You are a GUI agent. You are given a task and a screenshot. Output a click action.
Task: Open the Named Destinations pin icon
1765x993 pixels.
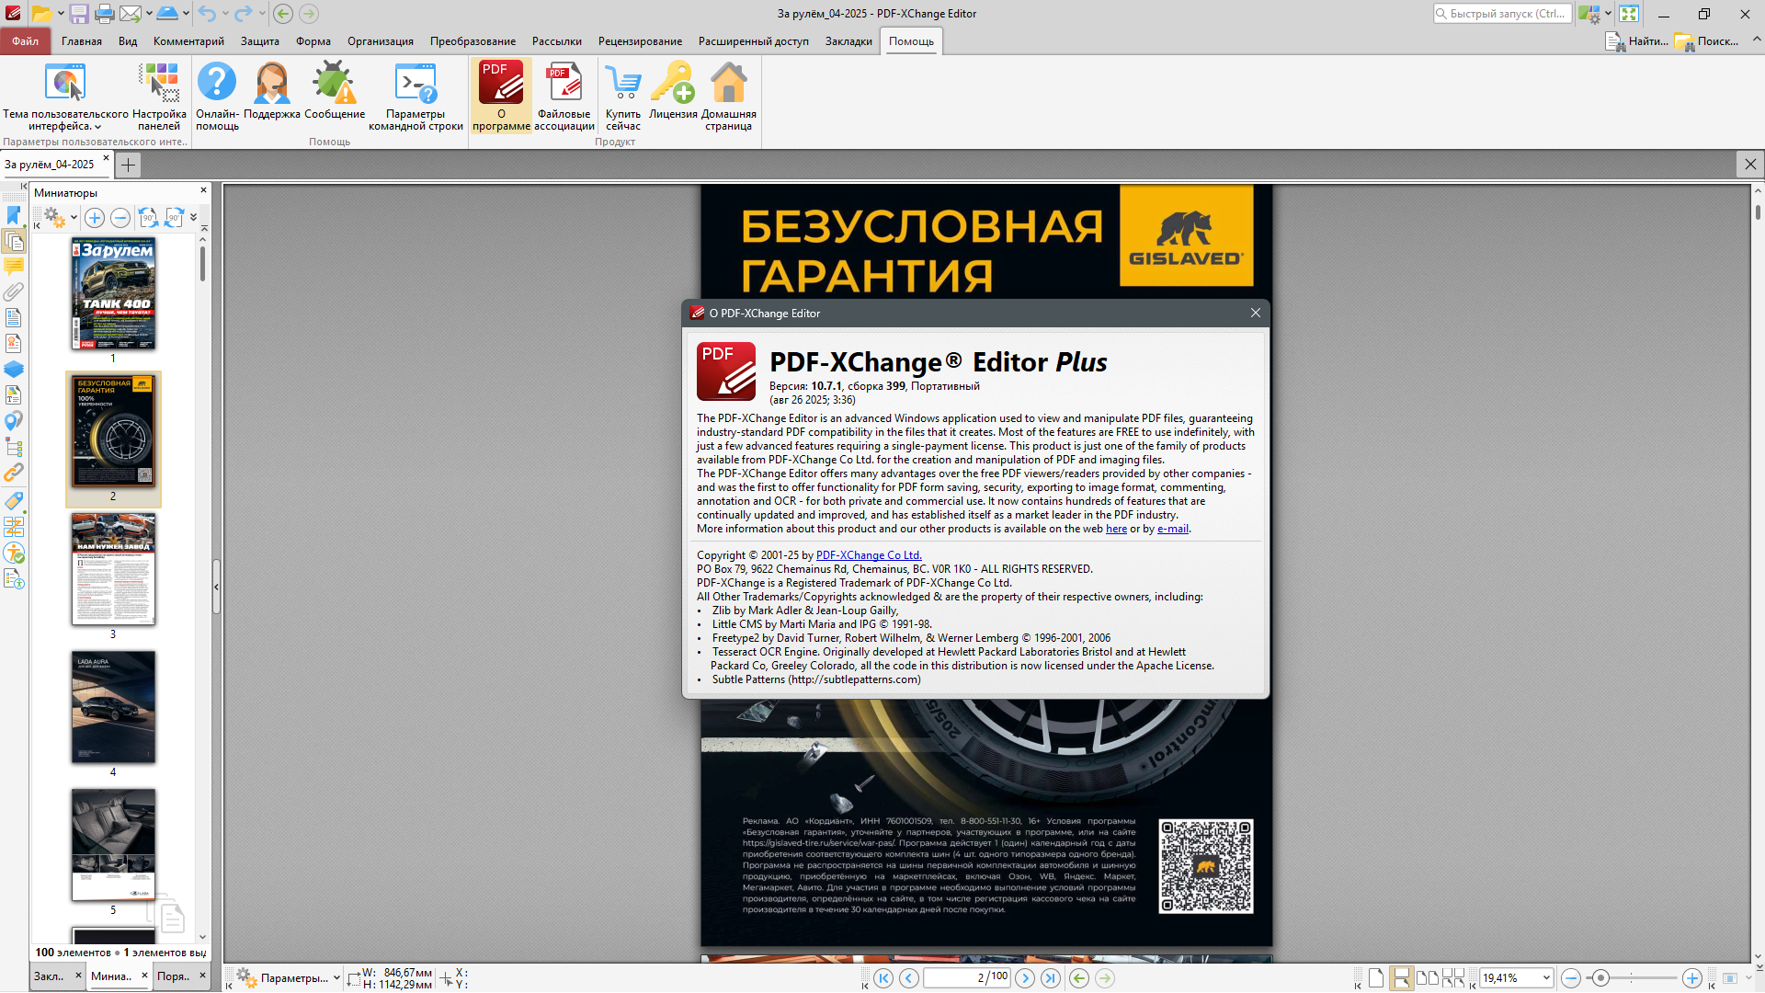tap(14, 421)
